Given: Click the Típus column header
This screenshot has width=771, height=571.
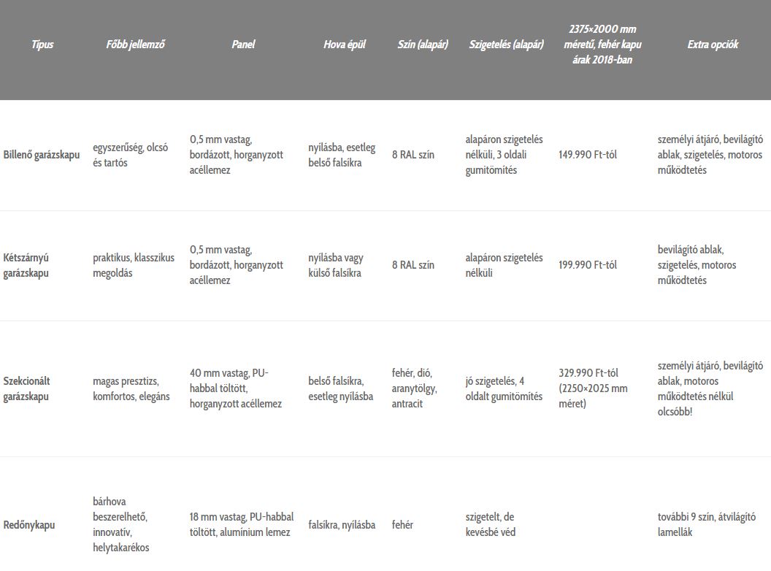Looking at the screenshot, I should 42,45.
